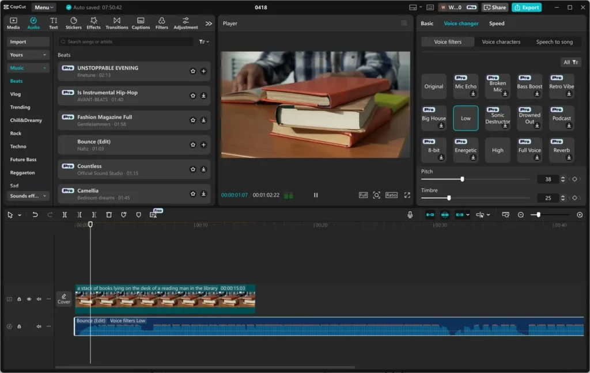This screenshot has width=590, height=373.
Task: Open the Filters panel
Action: [x=161, y=23]
